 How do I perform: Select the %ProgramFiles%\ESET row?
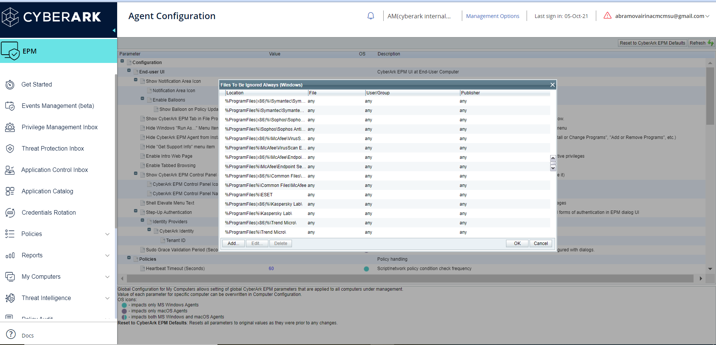pyautogui.click(x=249, y=195)
